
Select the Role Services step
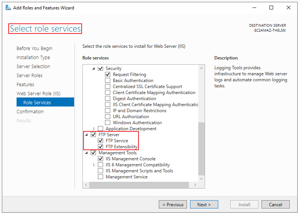click(x=45, y=102)
